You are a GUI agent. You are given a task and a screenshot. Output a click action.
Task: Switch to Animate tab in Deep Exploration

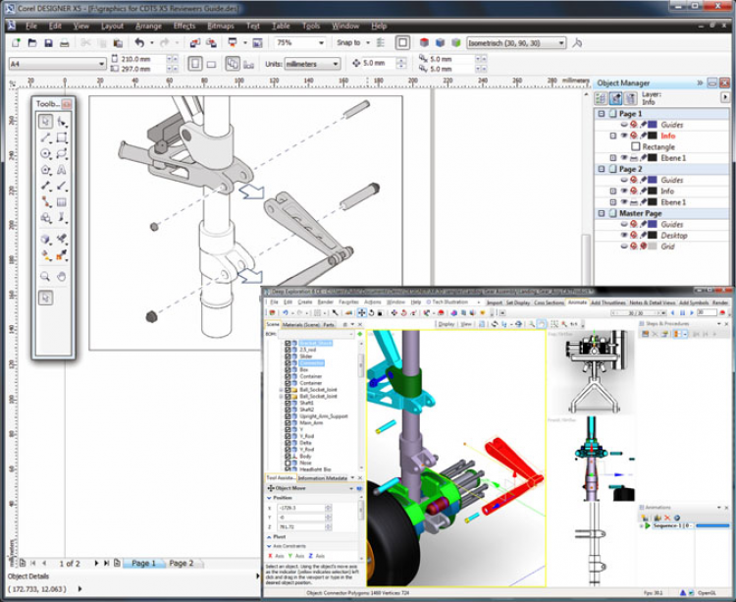click(x=577, y=302)
